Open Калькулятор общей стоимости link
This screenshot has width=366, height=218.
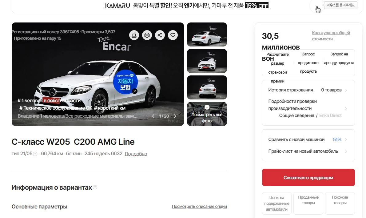(x=331, y=36)
